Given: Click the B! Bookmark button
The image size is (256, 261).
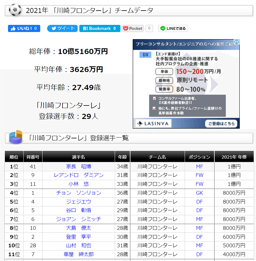Looking at the screenshot, I should (x=100, y=29).
